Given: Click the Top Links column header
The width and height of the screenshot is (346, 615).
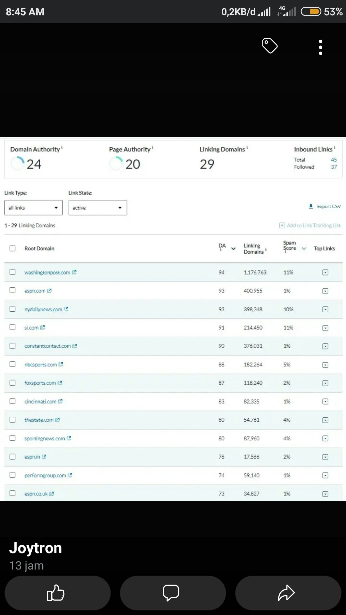Looking at the screenshot, I should 324,249.
